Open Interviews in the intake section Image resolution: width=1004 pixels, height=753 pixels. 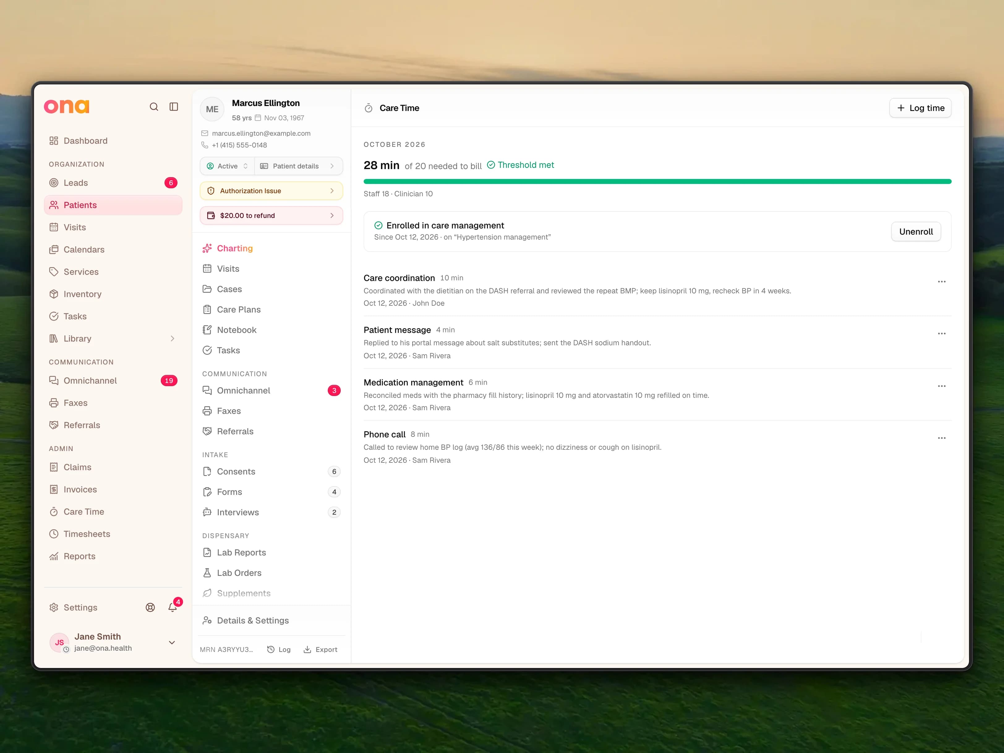(271, 512)
